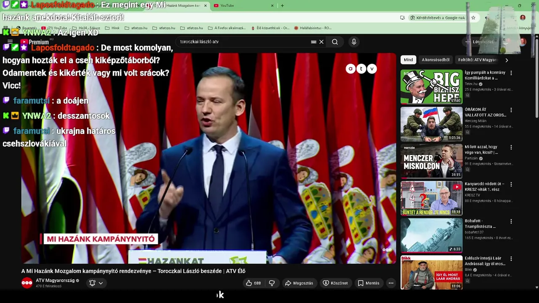The height and width of the screenshot is (303, 539).
Task: Open the Hír24 - Fókusz bookmark
Action: point(86,28)
